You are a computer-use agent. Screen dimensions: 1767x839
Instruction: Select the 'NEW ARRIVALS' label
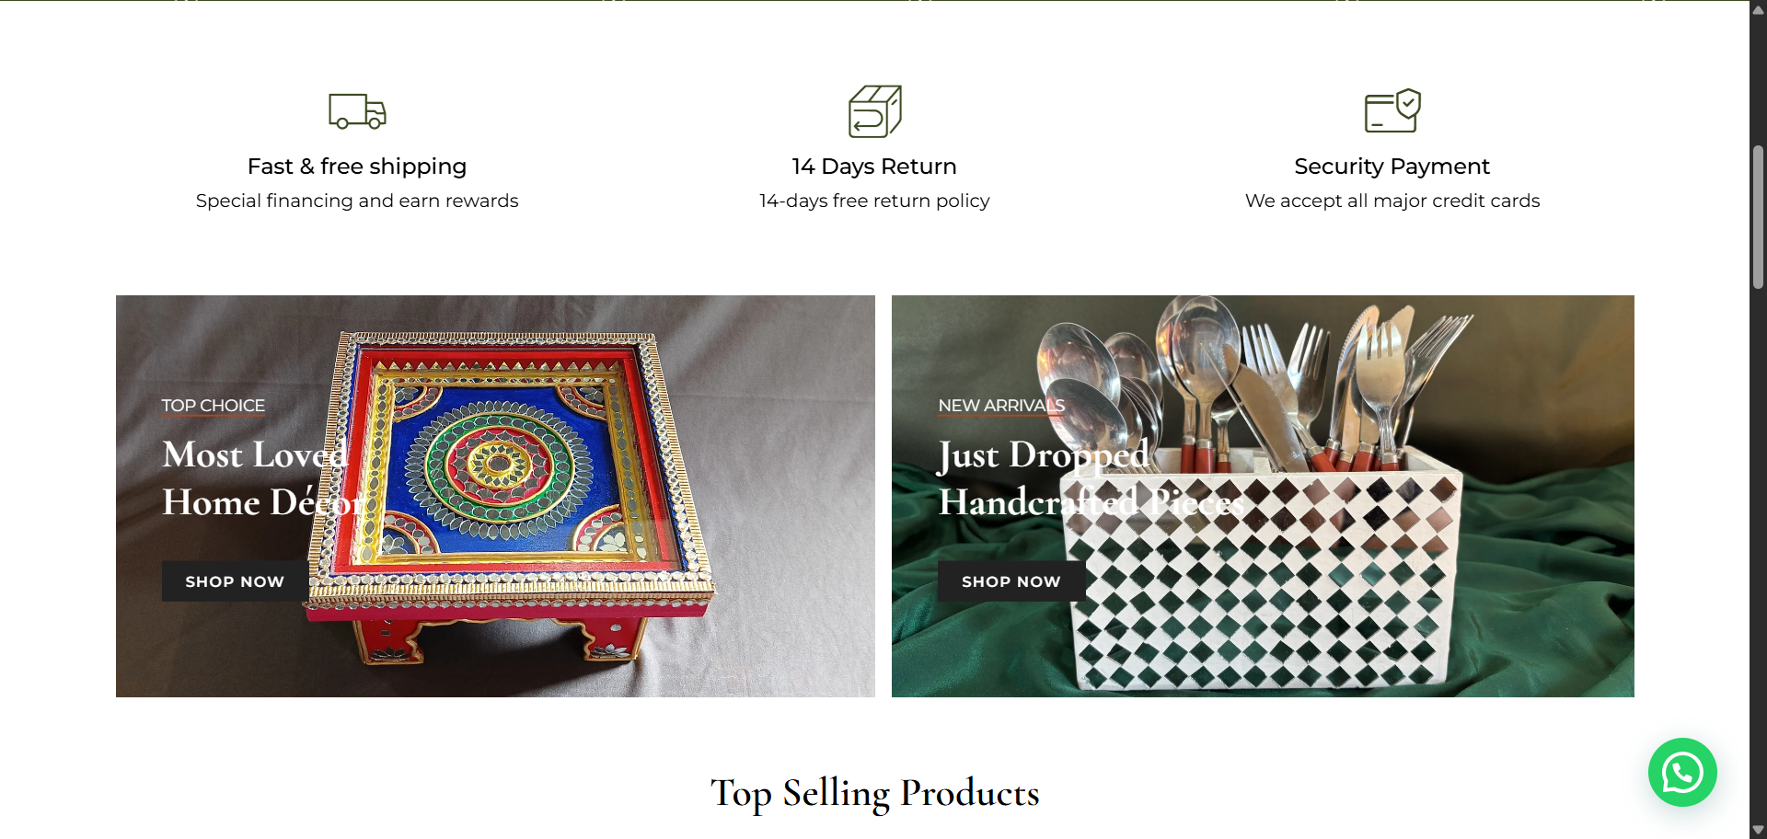click(x=1001, y=406)
